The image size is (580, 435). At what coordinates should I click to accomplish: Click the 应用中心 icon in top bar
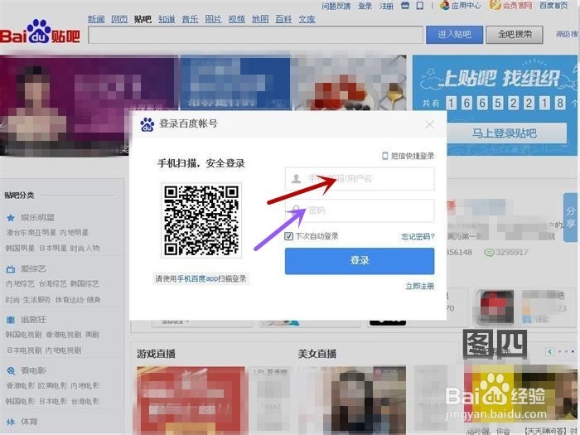(x=445, y=5)
